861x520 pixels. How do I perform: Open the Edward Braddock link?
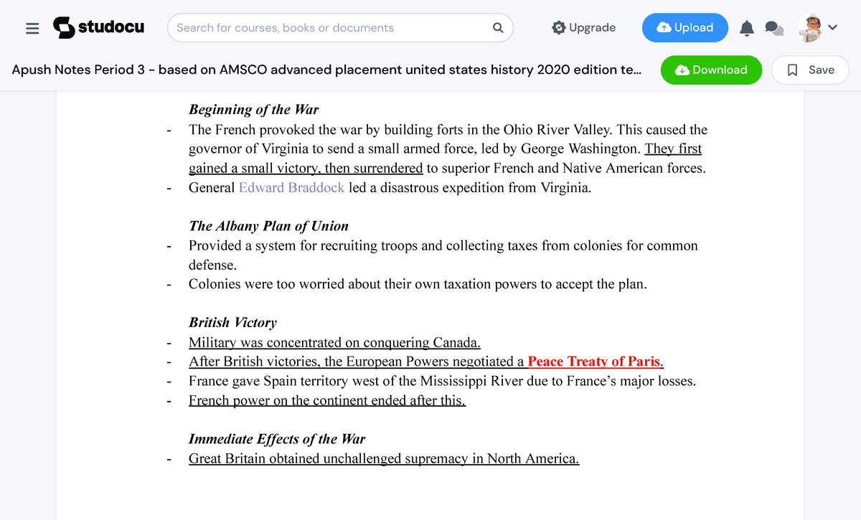tap(291, 187)
